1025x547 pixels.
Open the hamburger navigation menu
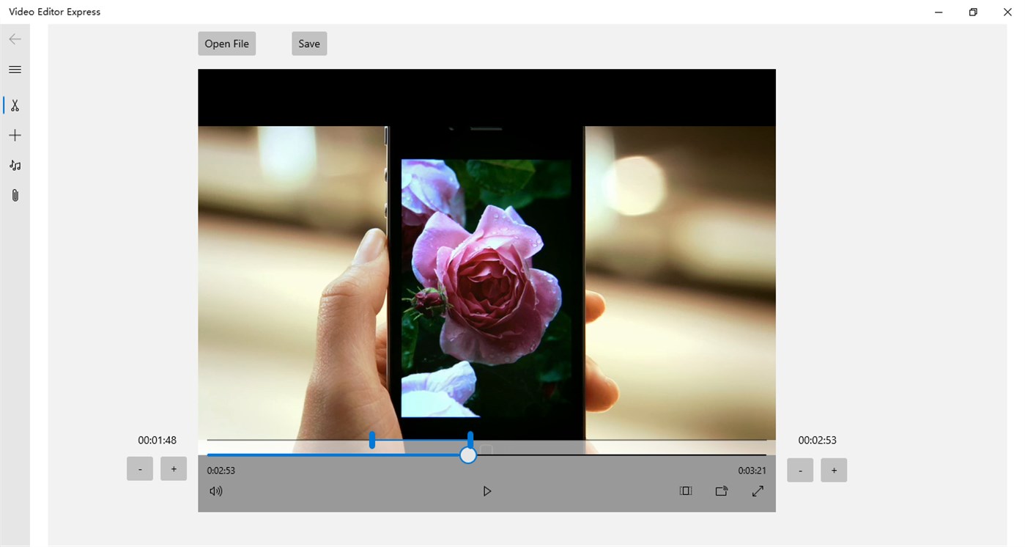[15, 69]
